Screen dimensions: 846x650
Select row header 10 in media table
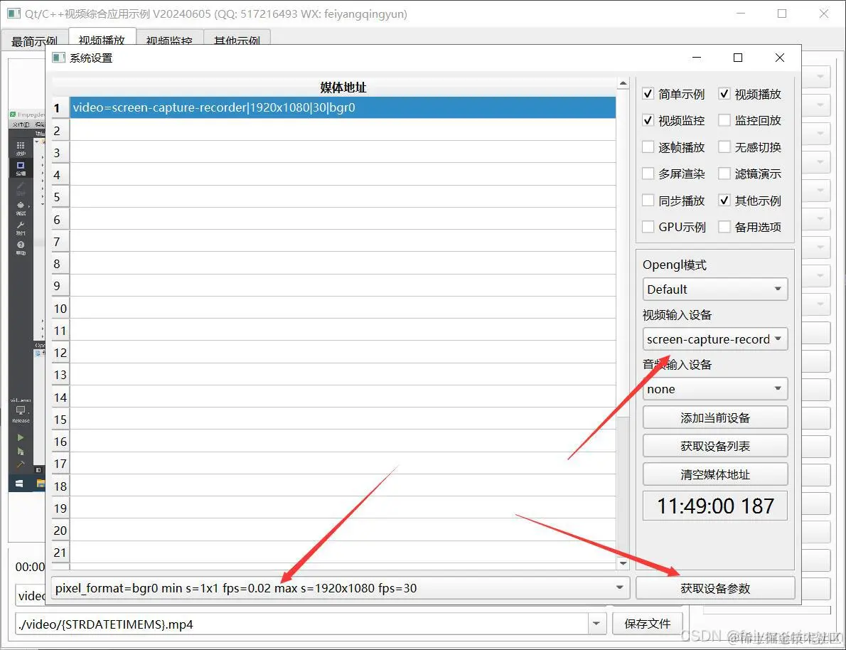pos(60,308)
